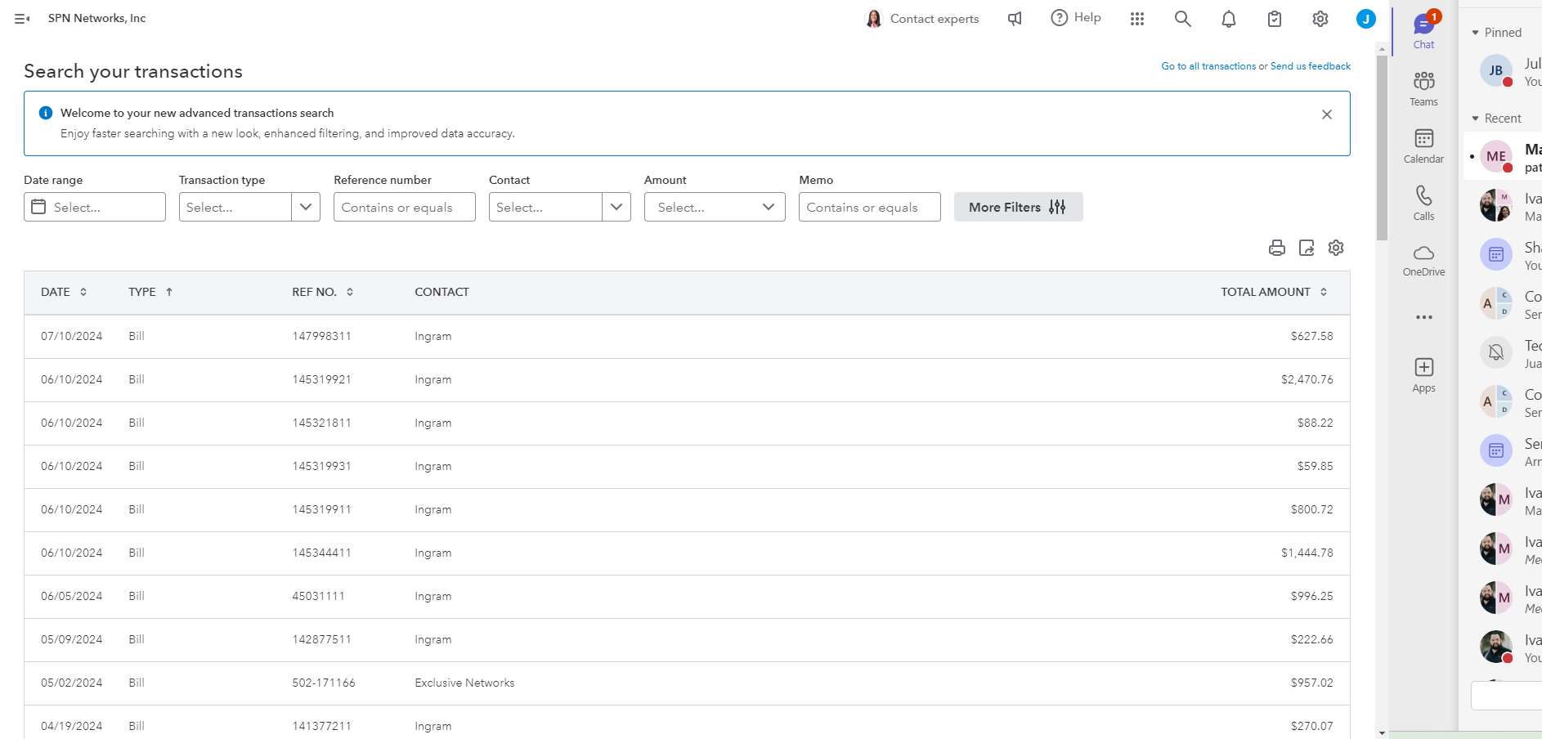The height and width of the screenshot is (739, 1542).
Task: Click the Memo input field
Action: pyautogui.click(x=870, y=207)
